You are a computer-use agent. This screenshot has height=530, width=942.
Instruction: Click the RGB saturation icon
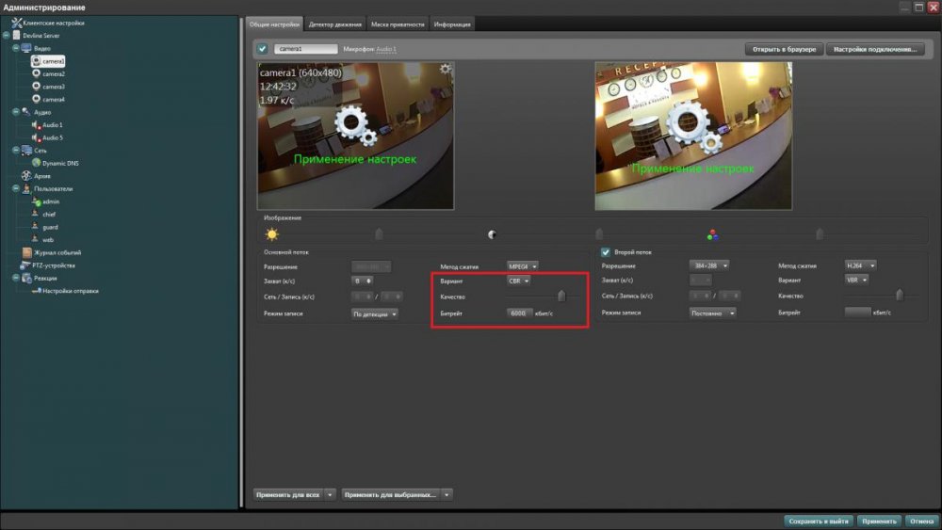pos(712,234)
